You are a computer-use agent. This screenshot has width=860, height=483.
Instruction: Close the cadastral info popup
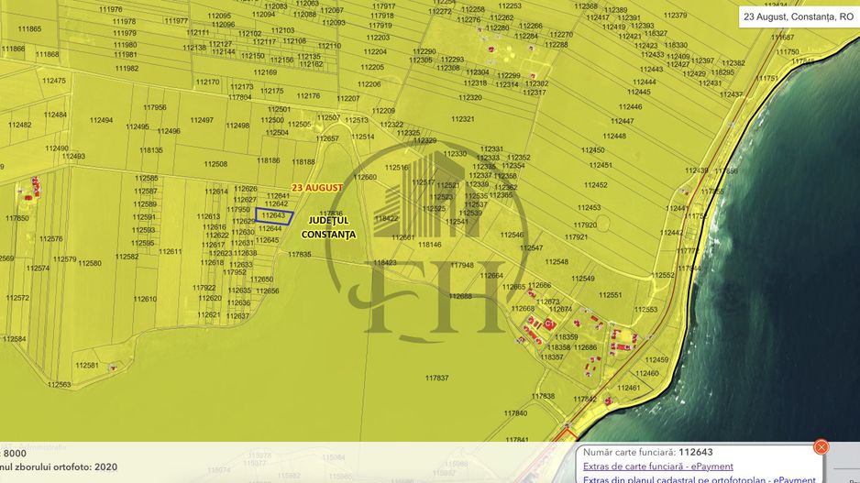821,446
